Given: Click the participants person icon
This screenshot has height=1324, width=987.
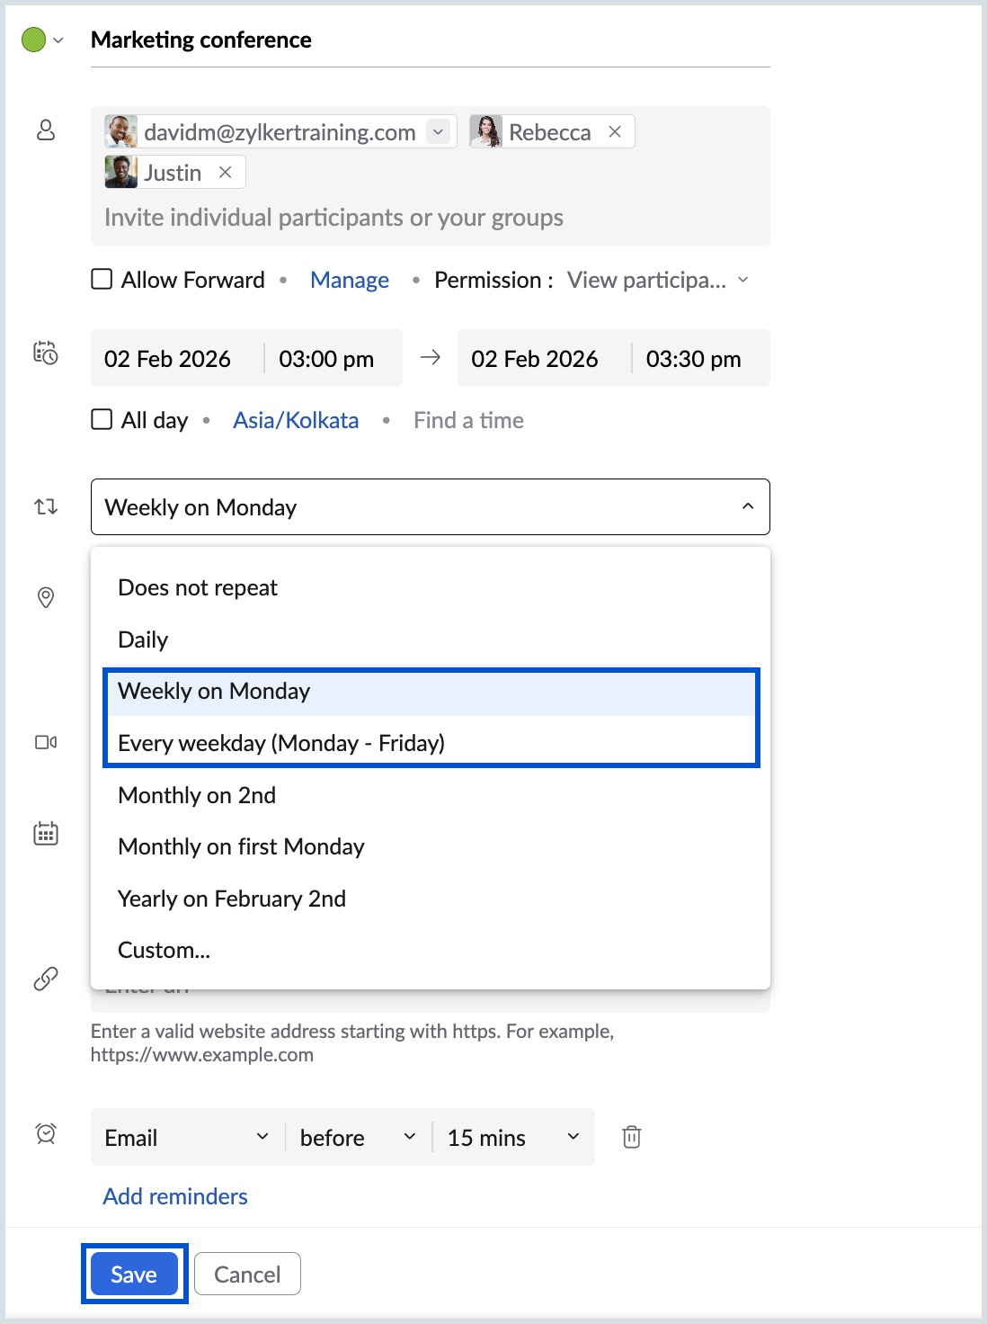Looking at the screenshot, I should 46,130.
